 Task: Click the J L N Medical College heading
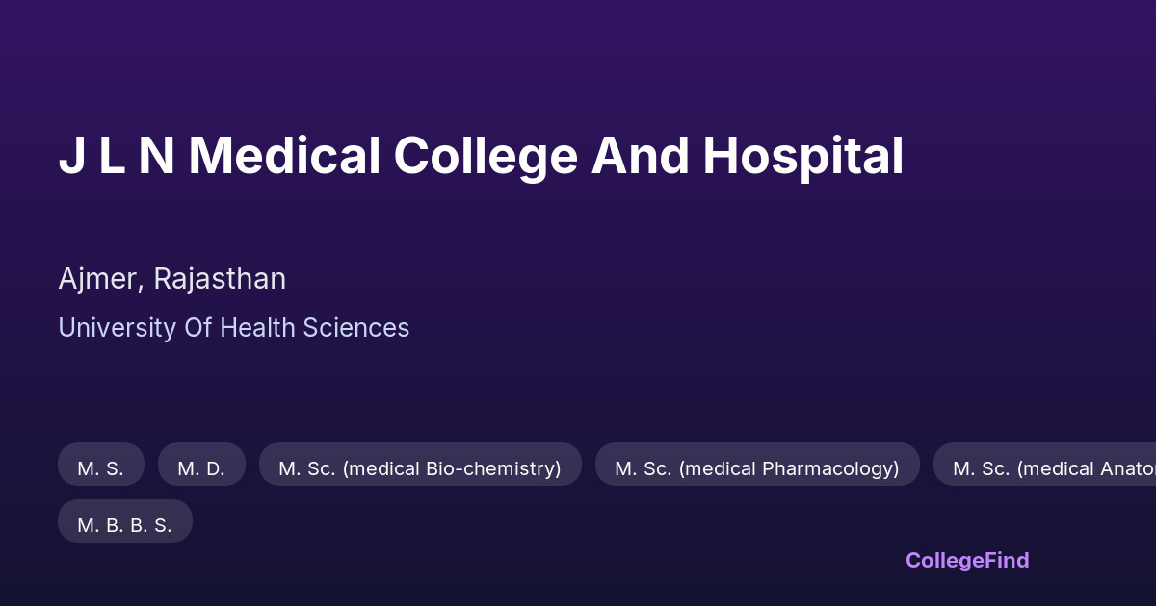click(481, 157)
